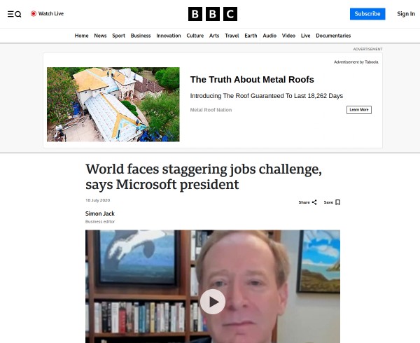Open the News section
The width and height of the screenshot is (420, 343).
click(100, 36)
